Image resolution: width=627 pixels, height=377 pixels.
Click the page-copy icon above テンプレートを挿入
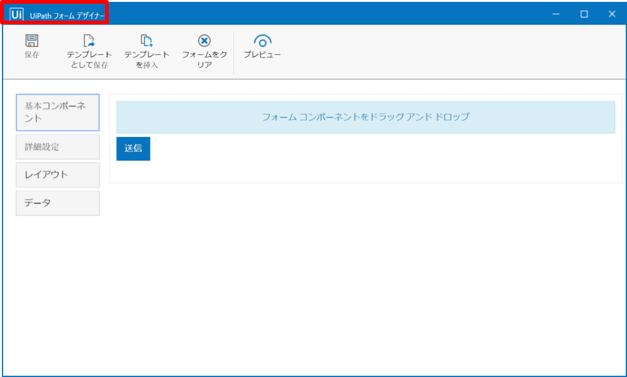pyautogui.click(x=146, y=39)
